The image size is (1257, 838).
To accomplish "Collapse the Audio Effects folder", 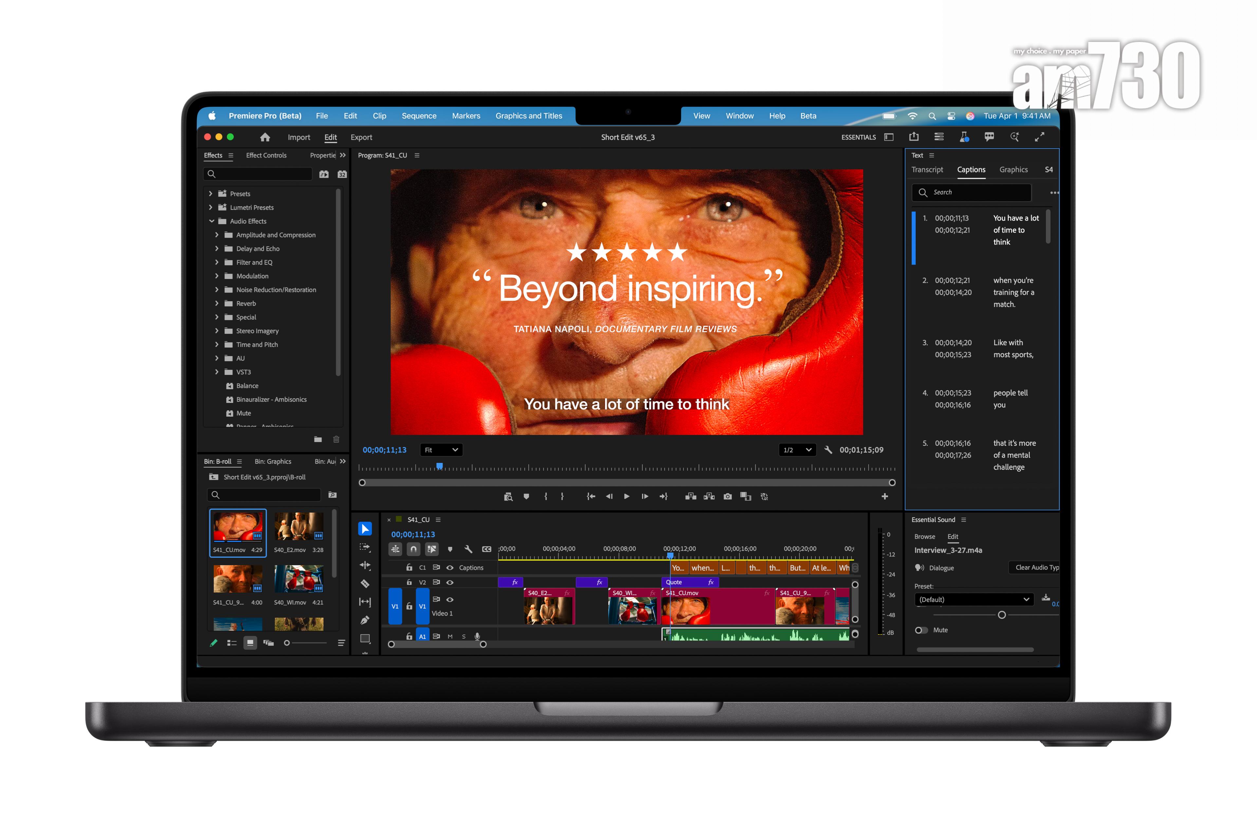I will 211,221.
